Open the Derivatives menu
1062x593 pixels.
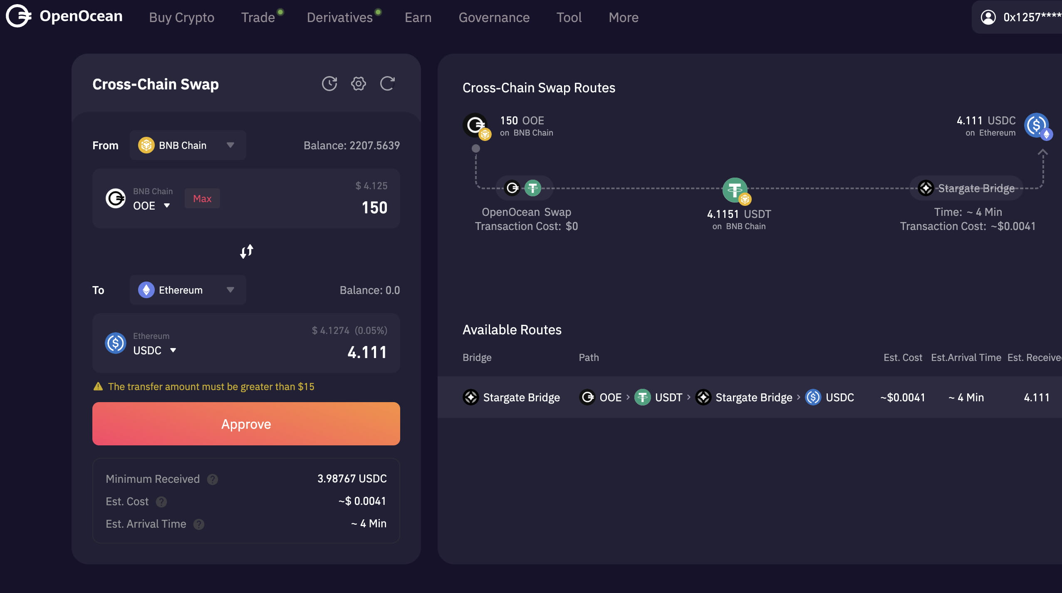pos(339,17)
